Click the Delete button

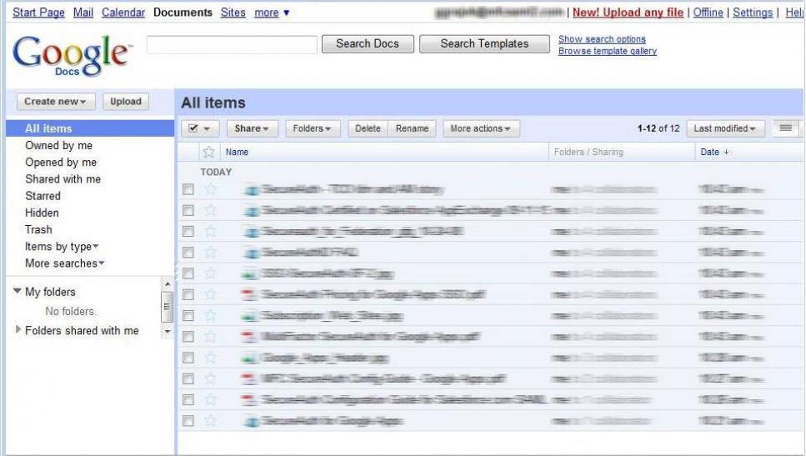tap(368, 128)
